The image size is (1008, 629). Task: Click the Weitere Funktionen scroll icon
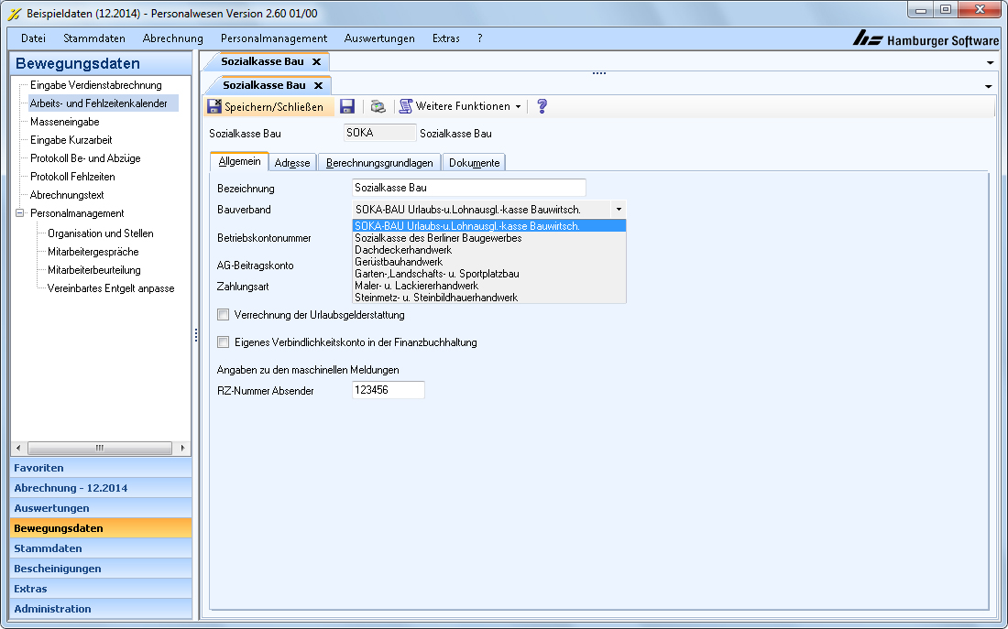point(406,106)
